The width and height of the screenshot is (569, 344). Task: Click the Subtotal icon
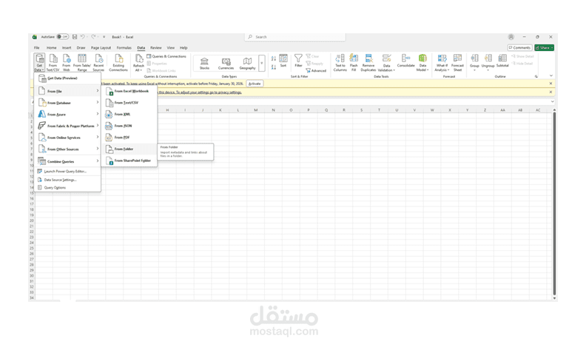tap(502, 61)
